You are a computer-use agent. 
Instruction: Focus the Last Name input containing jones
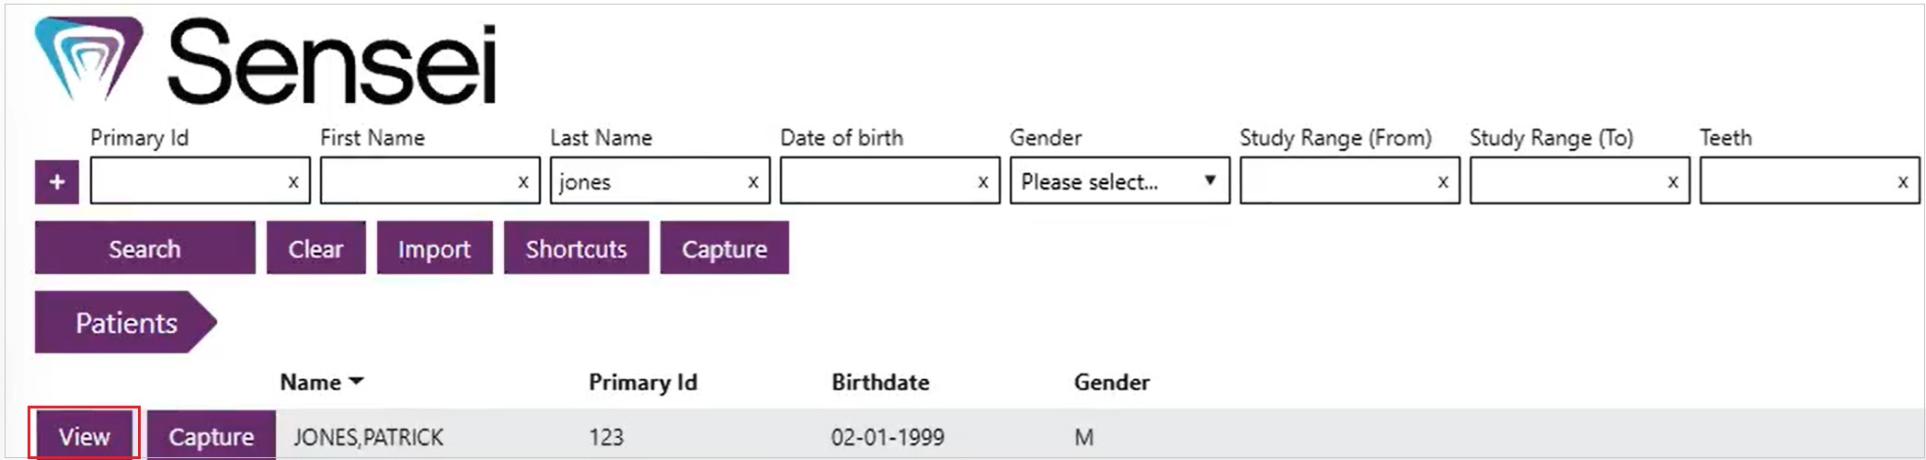[x=648, y=180]
